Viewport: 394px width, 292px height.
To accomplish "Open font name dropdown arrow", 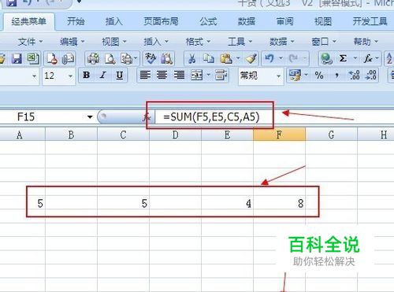I will 34,76.
